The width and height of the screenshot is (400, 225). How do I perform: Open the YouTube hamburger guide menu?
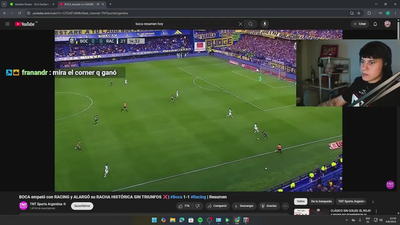pyautogui.click(x=7, y=24)
